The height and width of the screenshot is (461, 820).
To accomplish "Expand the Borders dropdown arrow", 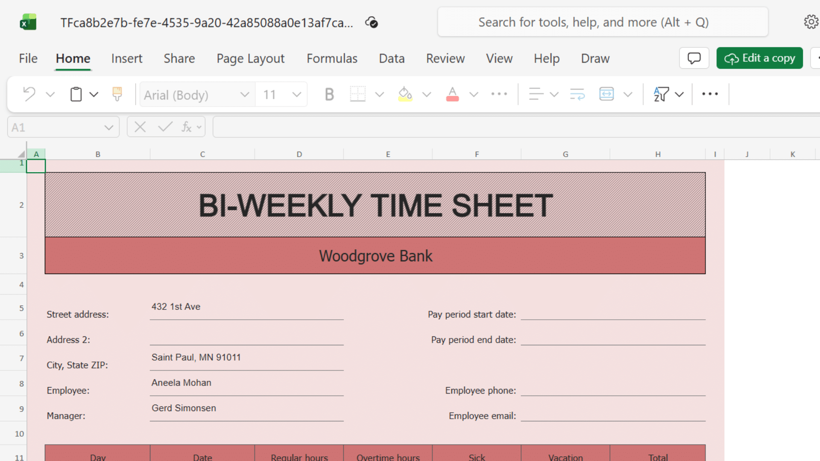I will point(379,94).
